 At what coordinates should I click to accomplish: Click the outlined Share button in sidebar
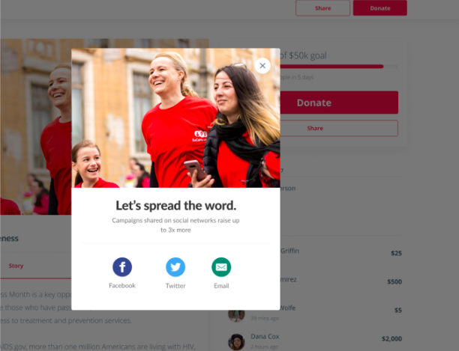click(x=339, y=128)
